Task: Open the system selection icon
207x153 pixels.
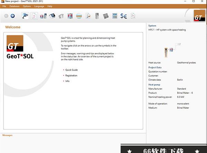Action: coord(43,16)
